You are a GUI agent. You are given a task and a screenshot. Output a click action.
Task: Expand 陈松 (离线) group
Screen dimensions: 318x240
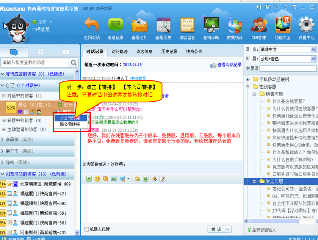pyautogui.click(x=2, y=163)
